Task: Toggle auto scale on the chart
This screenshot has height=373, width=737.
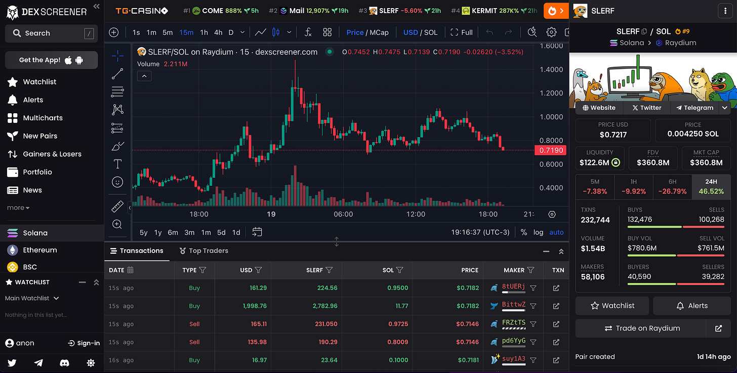Action: (x=556, y=232)
